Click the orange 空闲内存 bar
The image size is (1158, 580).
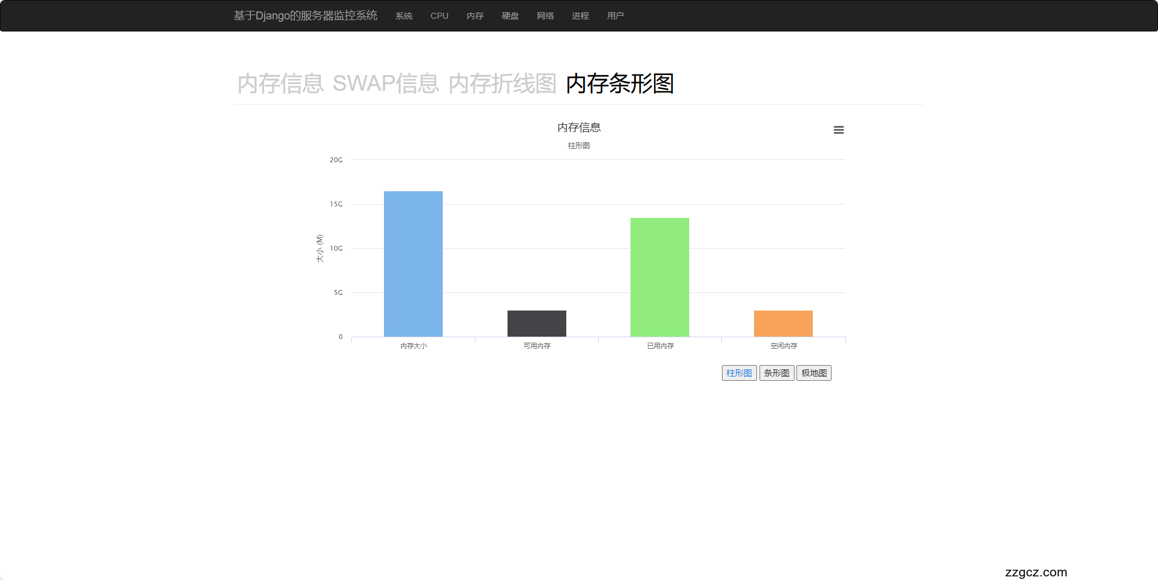coord(782,323)
